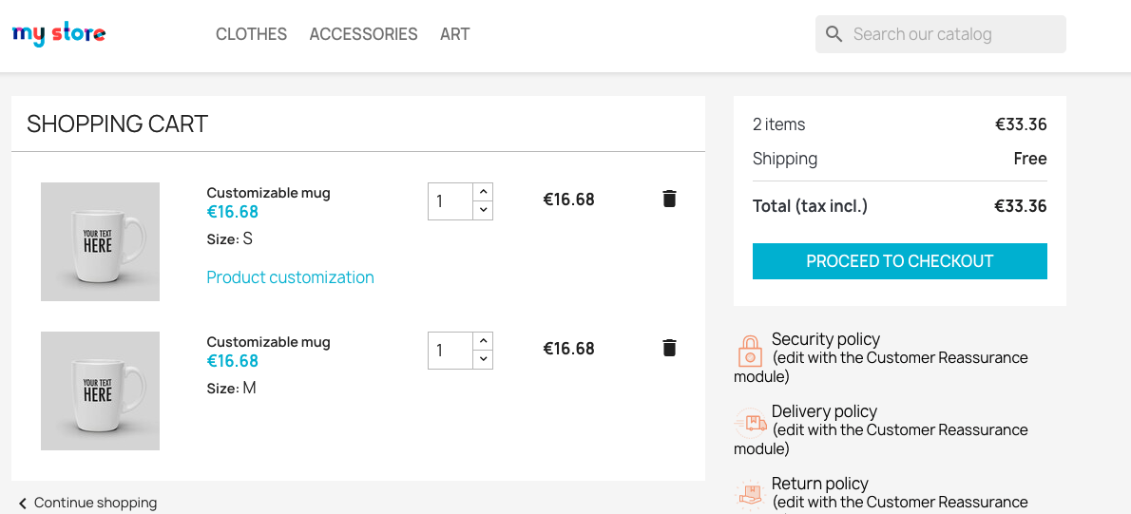The image size is (1131, 514).
Task: Click the quantity field of size M mug
Action: [450, 351]
